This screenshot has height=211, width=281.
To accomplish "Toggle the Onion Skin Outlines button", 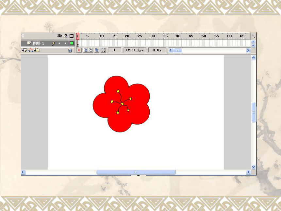I will [x=91, y=50].
